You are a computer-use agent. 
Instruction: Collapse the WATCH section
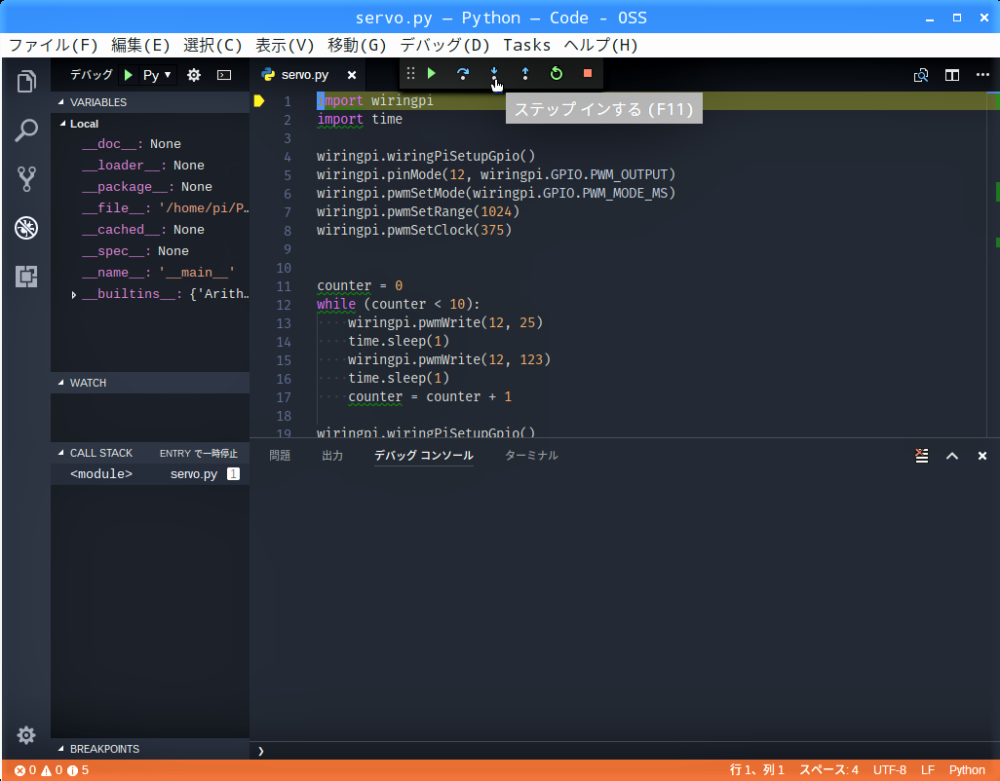[150, 382]
